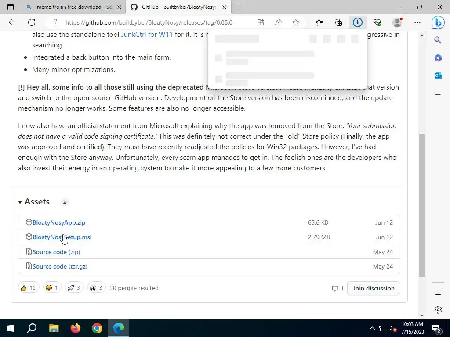Show hidden system tray icons
Screen dimensions: 450x337
(x=372, y=328)
